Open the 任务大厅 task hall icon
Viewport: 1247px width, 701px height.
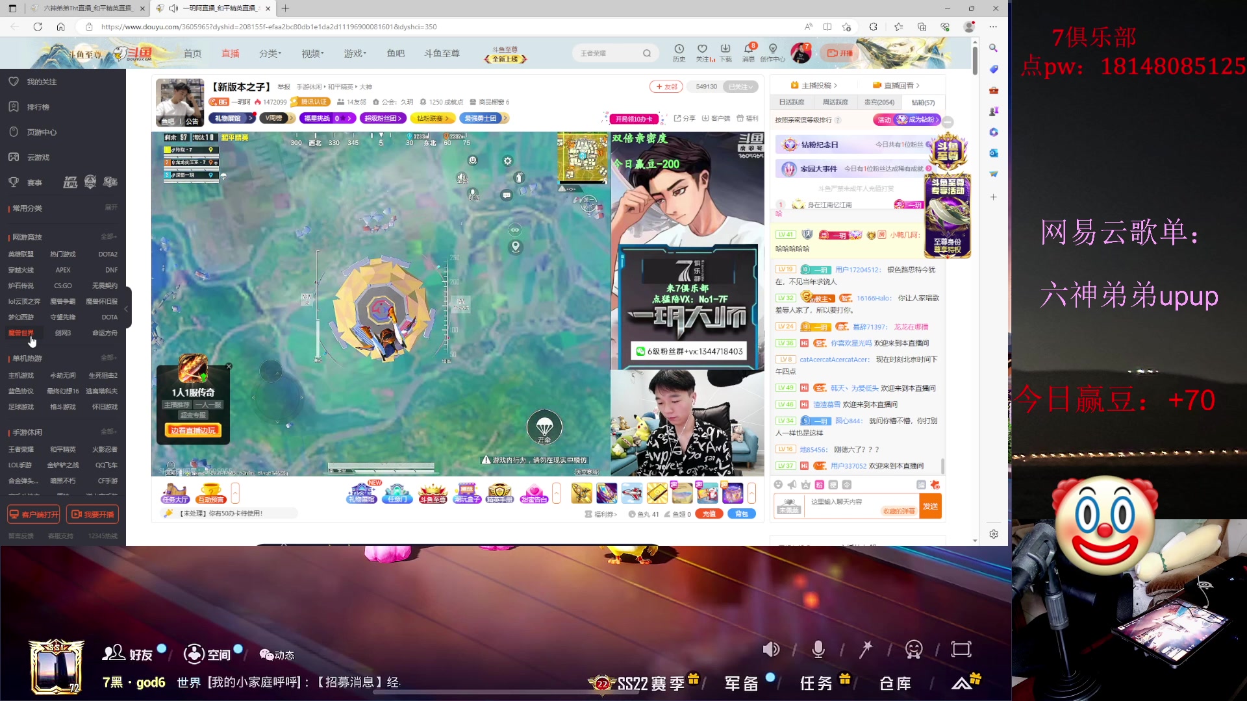click(174, 493)
